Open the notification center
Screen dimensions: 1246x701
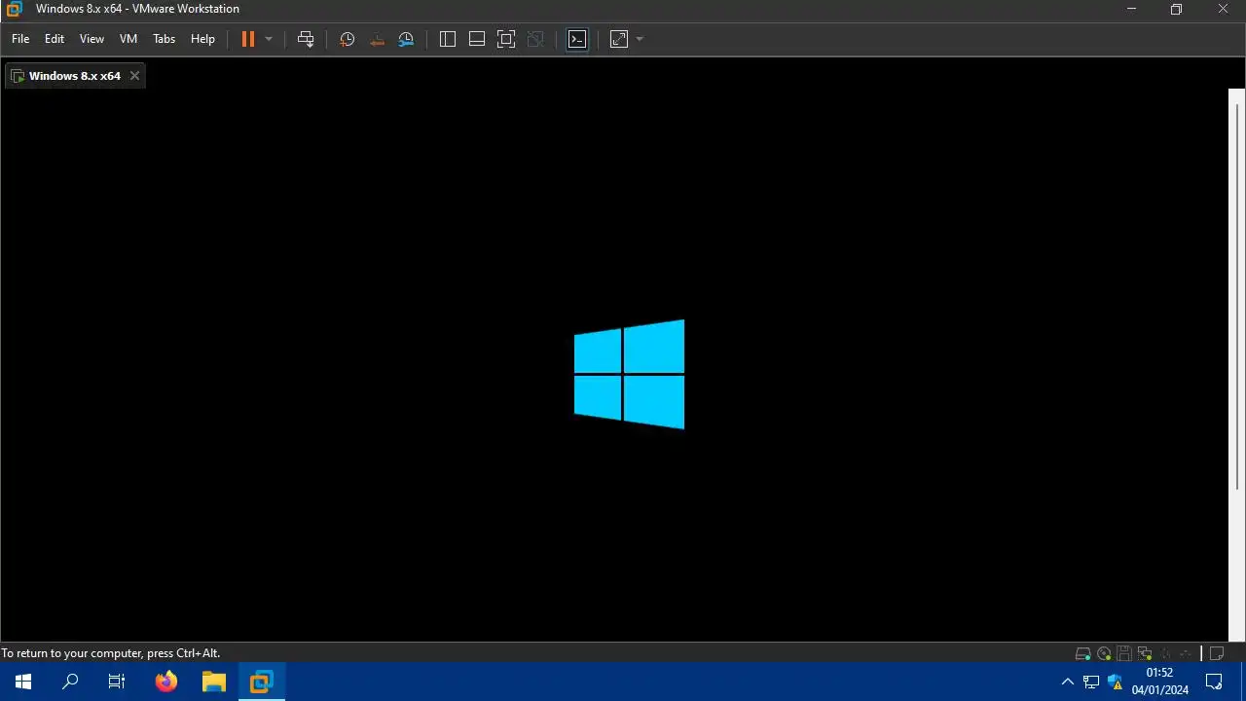click(x=1214, y=682)
